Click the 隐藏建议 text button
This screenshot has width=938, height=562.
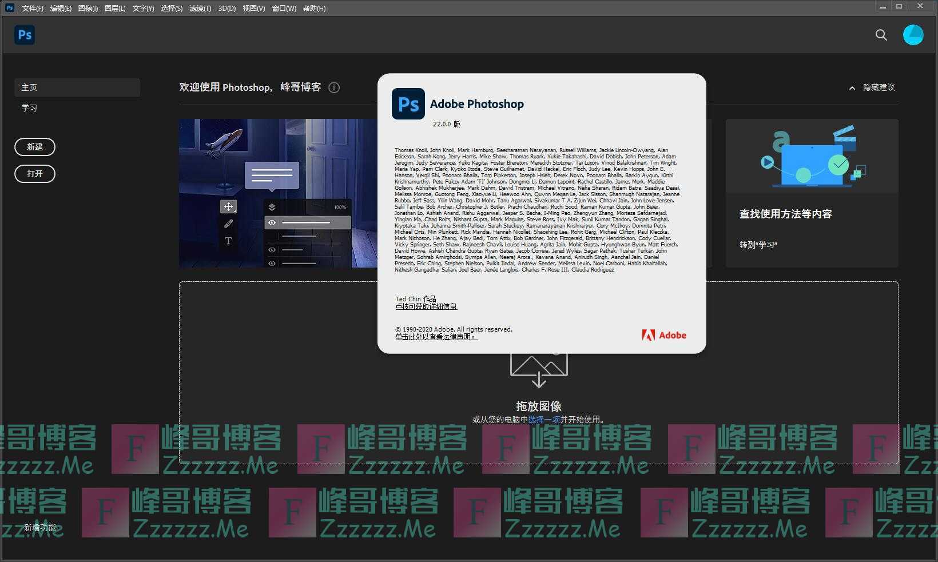(879, 87)
